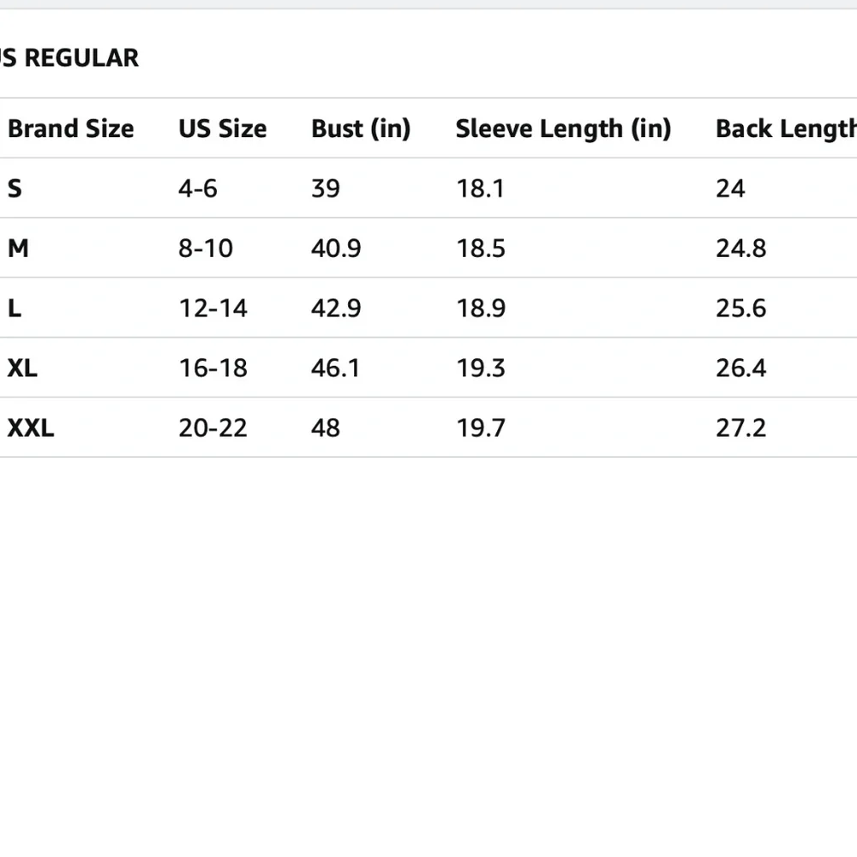
Task: Click the US Size column header
Action: [223, 129]
